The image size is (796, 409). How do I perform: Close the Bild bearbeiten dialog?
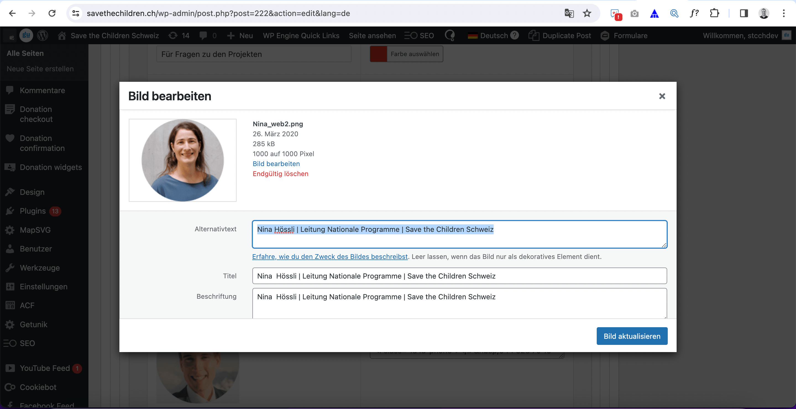click(x=662, y=96)
